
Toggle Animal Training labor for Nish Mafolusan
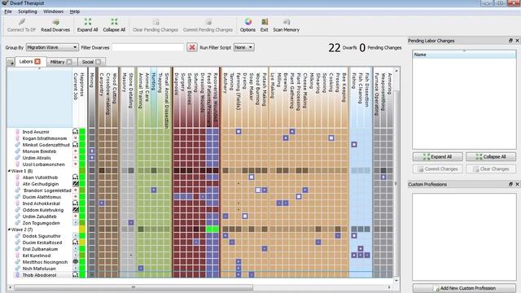coord(141,269)
